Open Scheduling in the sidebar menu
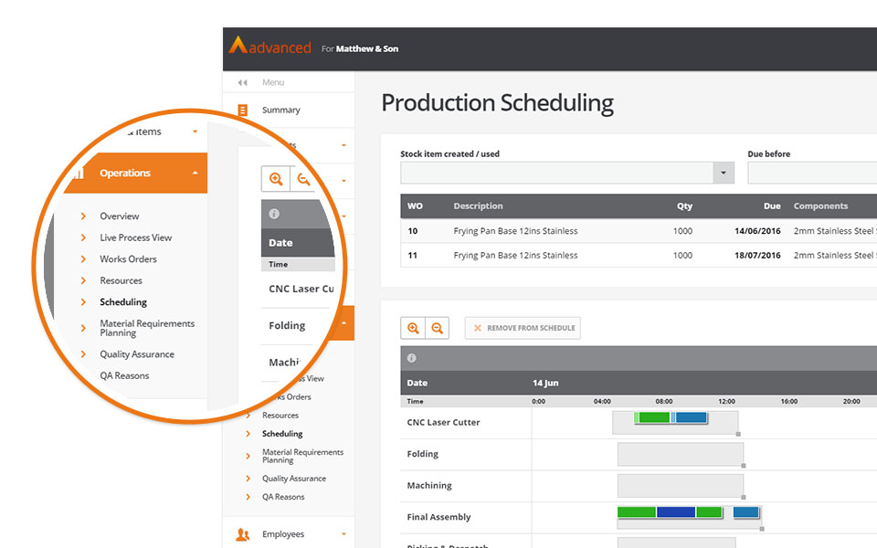This screenshot has height=548, width=877. click(282, 434)
